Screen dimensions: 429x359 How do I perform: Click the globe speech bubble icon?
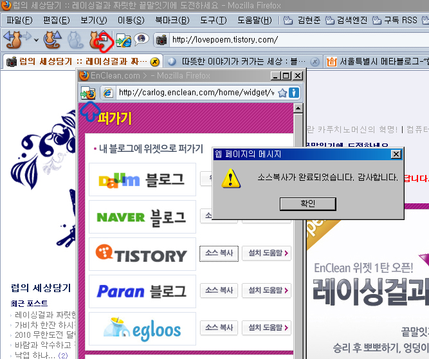(x=141, y=39)
